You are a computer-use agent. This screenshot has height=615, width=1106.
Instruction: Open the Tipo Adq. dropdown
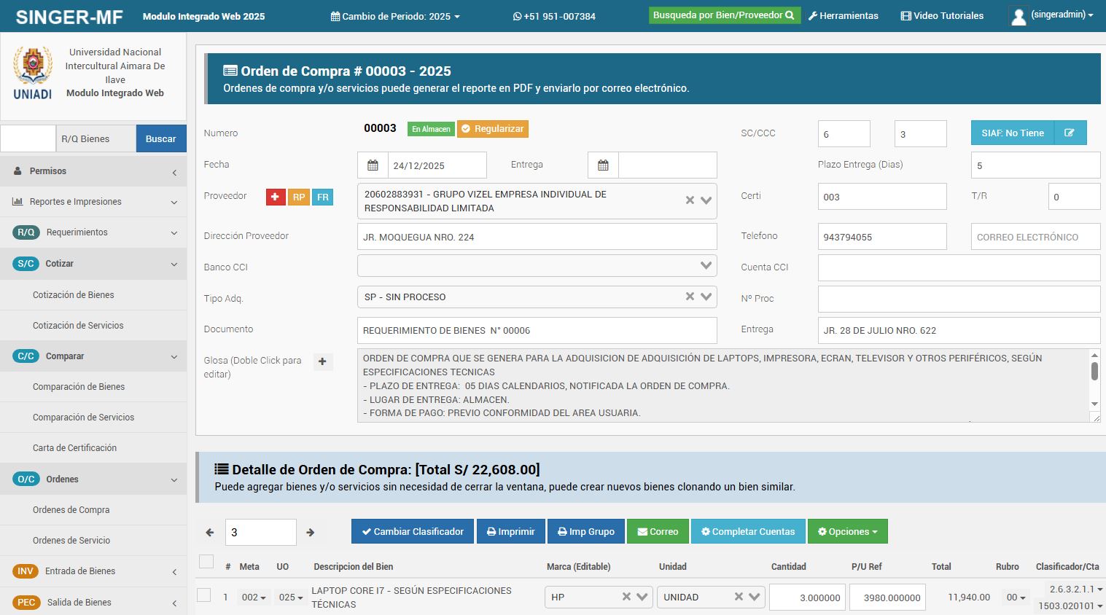pyautogui.click(x=704, y=297)
